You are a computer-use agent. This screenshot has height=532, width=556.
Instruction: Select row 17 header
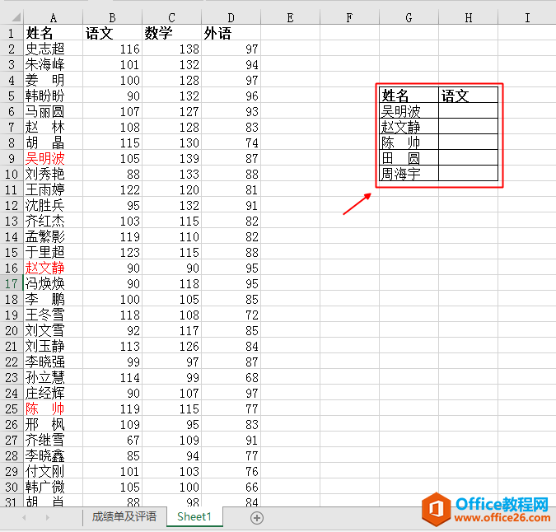pyautogui.click(x=12, y=283)
